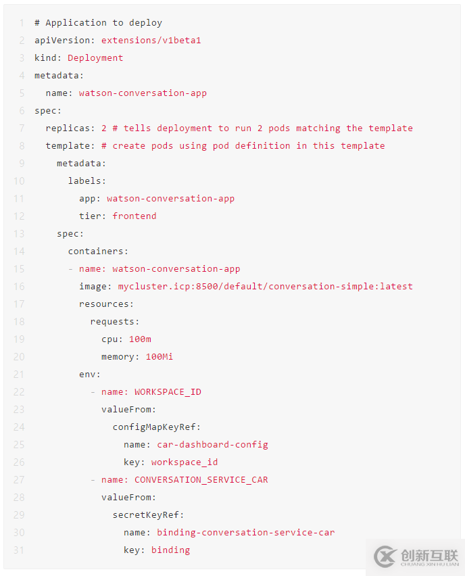The height and width of the screenshot is (576, 465).
Task: Click the apiVersion value extensions/v1beta1
Action: tap(151, 41)
